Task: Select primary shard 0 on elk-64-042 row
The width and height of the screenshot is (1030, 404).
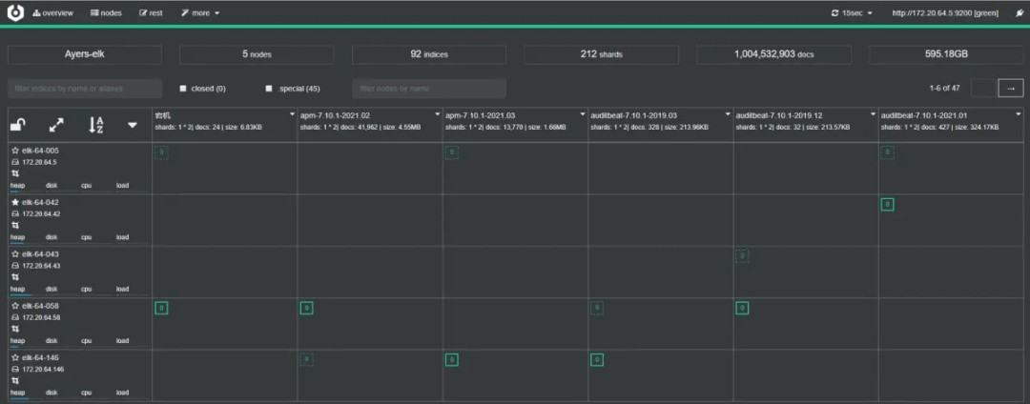Action: [887, 204]
